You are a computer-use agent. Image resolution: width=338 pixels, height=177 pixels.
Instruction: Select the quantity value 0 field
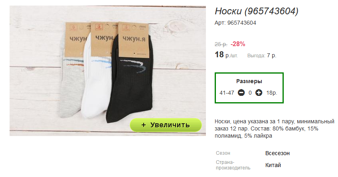tap(250, 93)
